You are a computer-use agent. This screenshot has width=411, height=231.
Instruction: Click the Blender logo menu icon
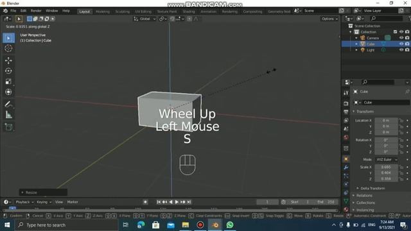point(5,11)
